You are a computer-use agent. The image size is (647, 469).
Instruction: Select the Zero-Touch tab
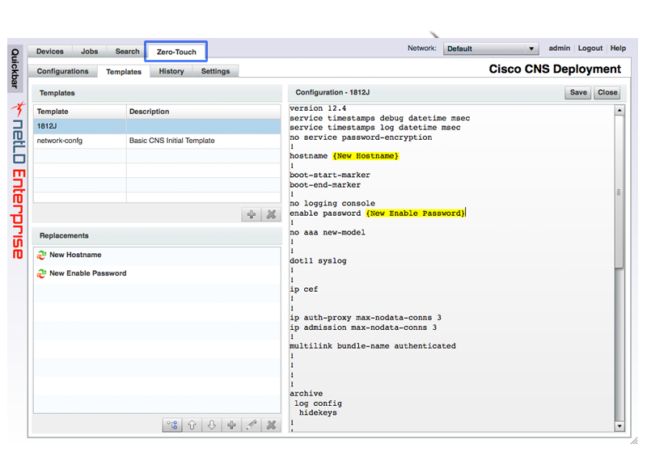coord(176,52)
